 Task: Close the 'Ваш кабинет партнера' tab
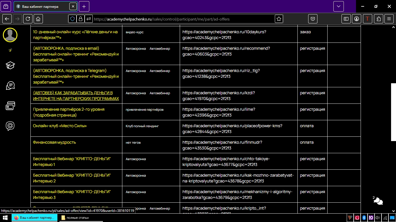tap(73, 6)
